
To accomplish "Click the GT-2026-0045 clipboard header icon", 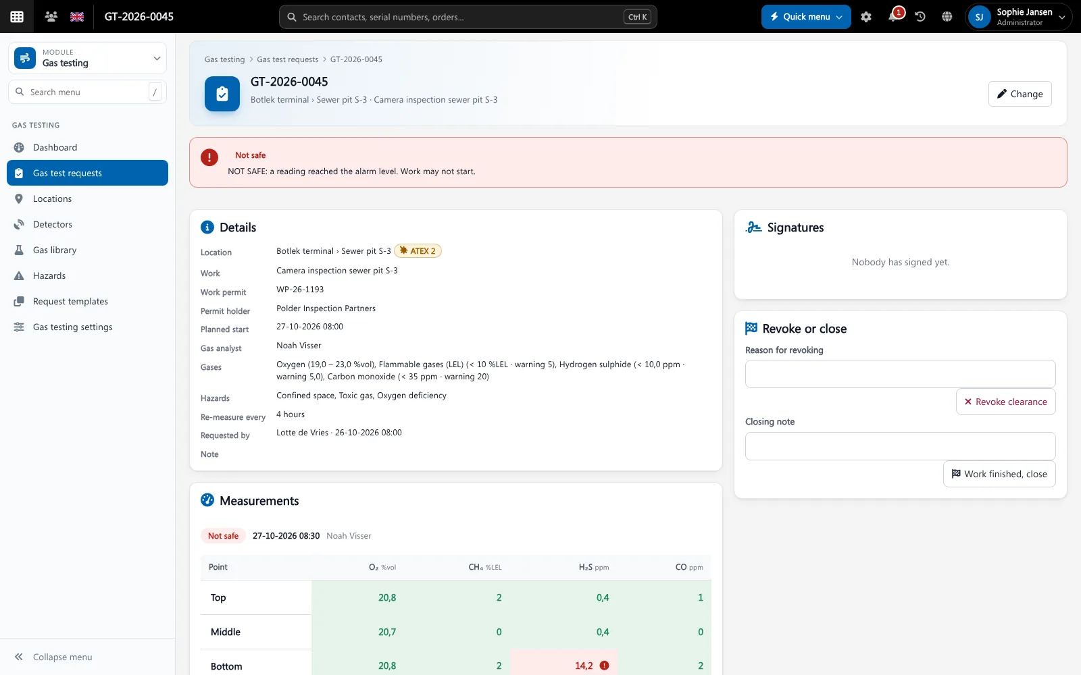I will pyautogui.click(x=222, y=94).
